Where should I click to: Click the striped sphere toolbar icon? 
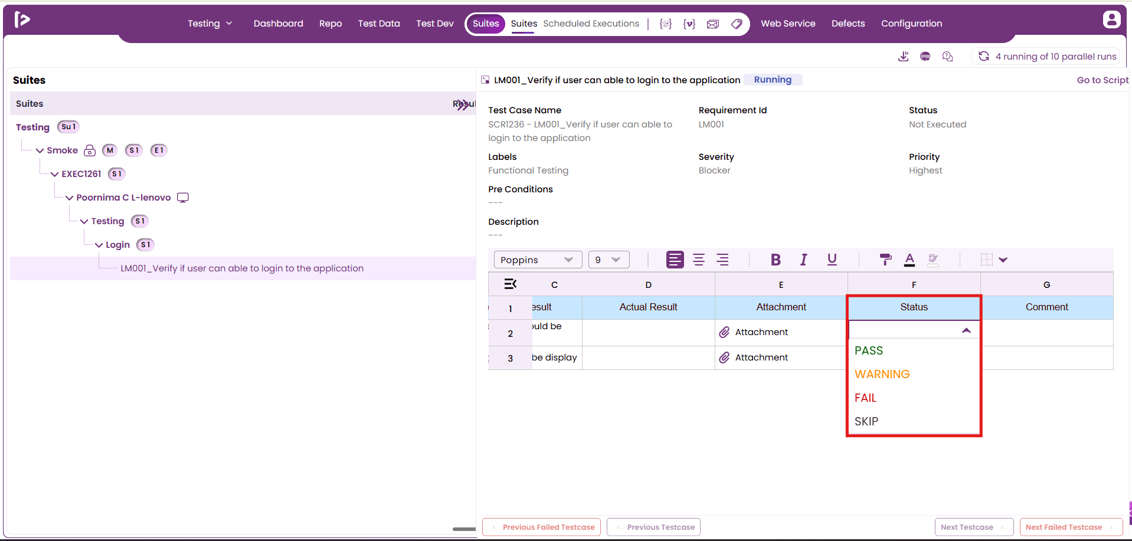(925, 56)
